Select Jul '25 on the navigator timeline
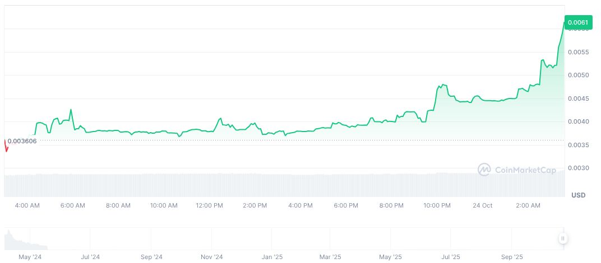 [x=451, y=257]
